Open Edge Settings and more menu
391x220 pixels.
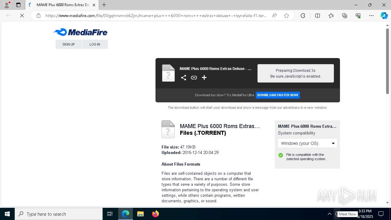pos(371,16)
